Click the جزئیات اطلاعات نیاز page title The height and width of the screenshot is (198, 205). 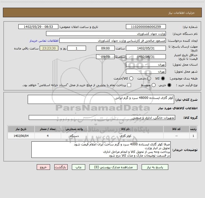(x=181, y=13)
